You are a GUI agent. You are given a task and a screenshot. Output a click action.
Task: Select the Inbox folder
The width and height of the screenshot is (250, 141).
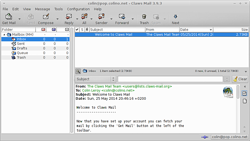(x=35, y=39)
